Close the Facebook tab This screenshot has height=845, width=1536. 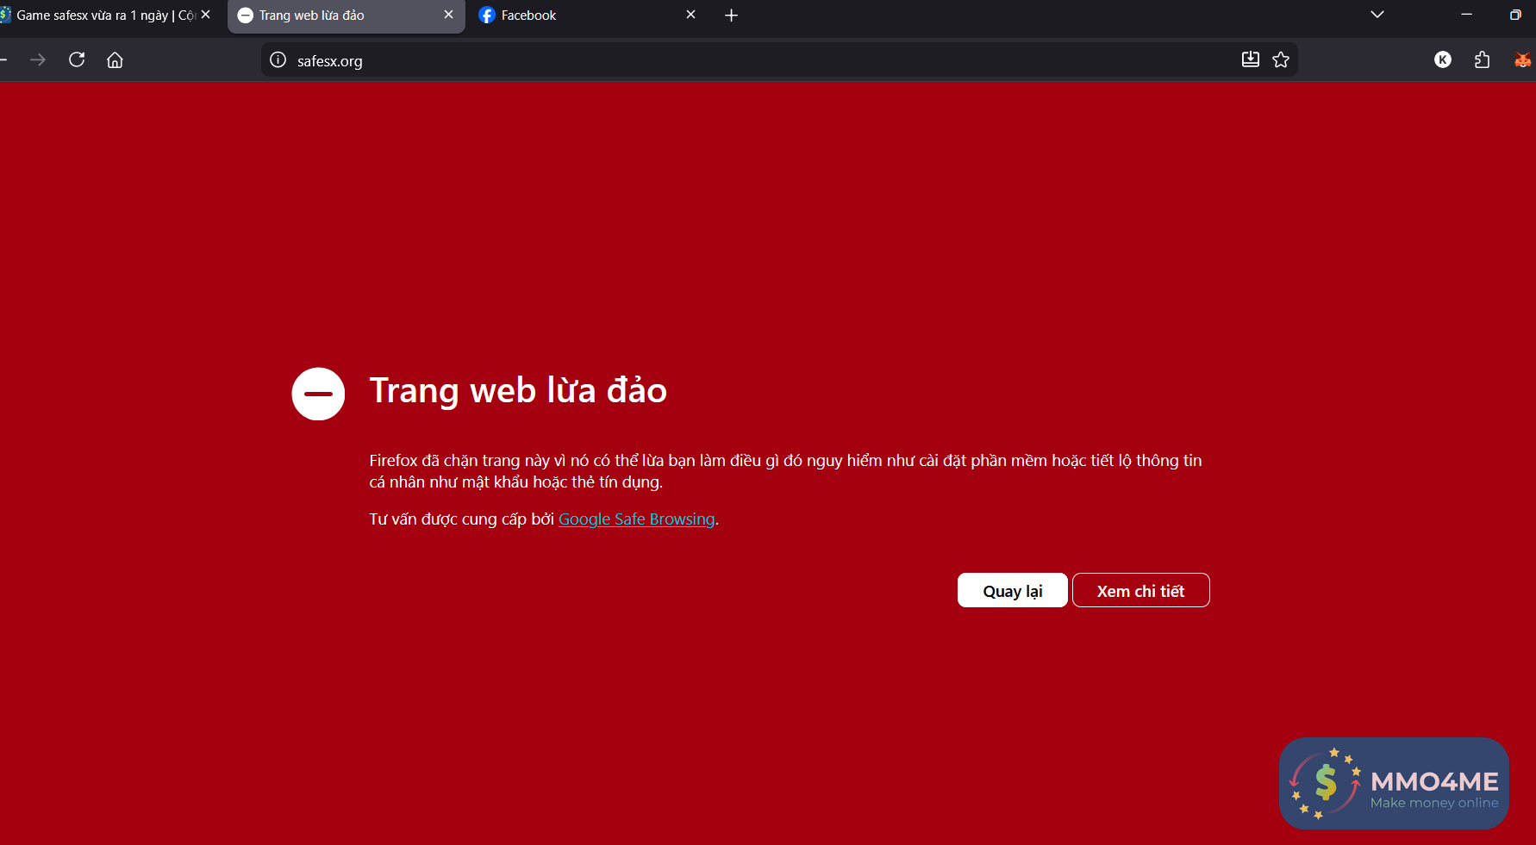(x=690, y=15)
